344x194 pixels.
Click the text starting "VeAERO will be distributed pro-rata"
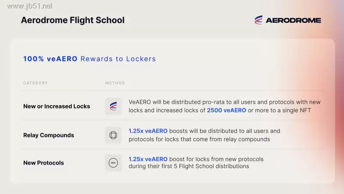pos(224,102)
